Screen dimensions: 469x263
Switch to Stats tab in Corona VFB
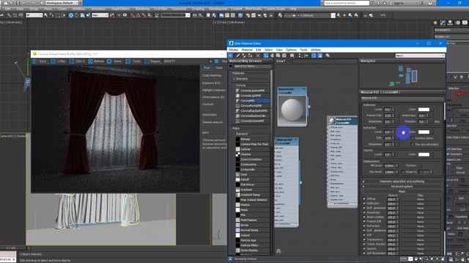219,68
